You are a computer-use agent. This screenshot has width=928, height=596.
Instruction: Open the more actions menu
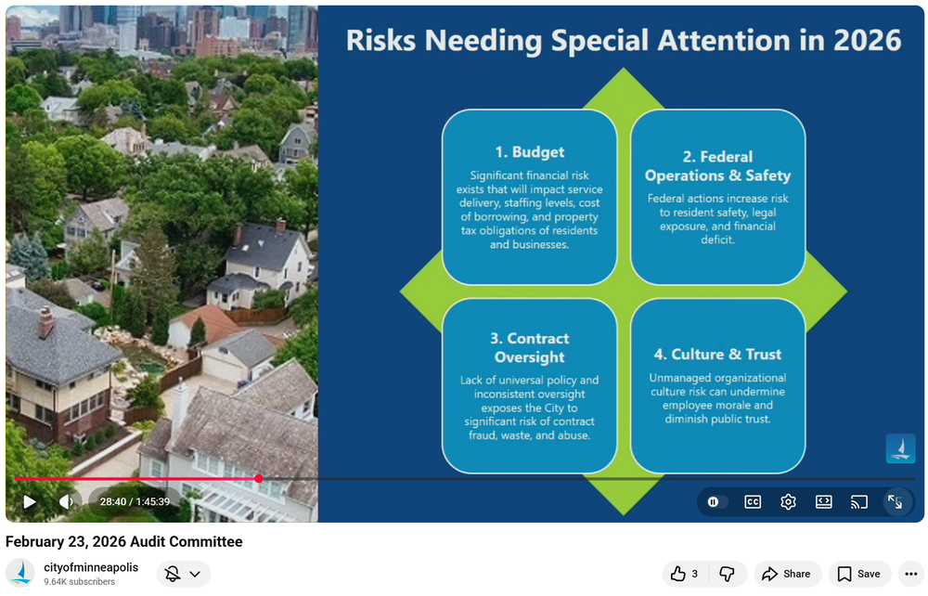click(909, 574)
